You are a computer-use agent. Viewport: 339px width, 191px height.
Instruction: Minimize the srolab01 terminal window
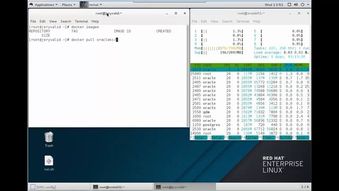pos(290,13)
